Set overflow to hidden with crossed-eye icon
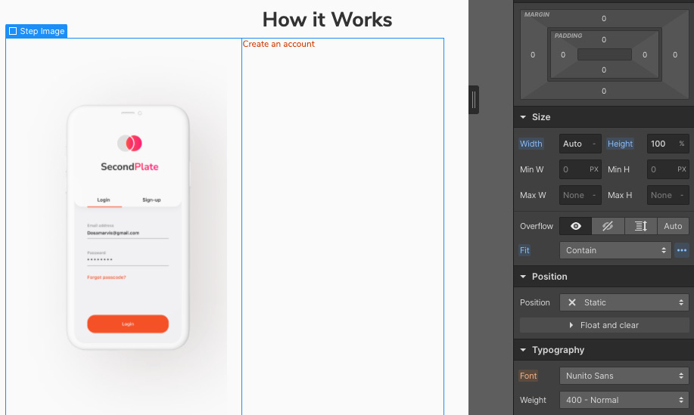 [x=608, y=226]
